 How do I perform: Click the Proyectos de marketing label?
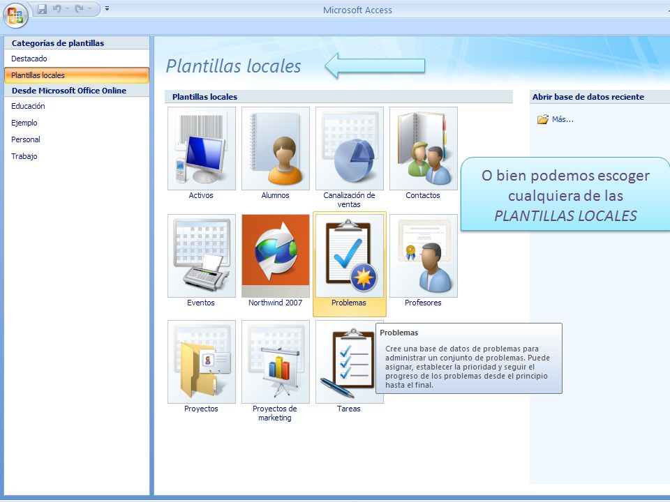tap(275, 413)
